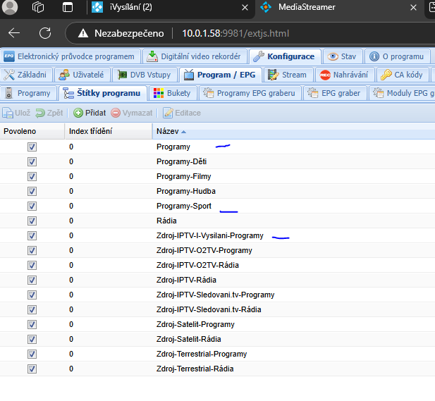The width and height of the screenshot is (435, 401).
Task: Click the Povoleno column header
Action: click(20, 131)
